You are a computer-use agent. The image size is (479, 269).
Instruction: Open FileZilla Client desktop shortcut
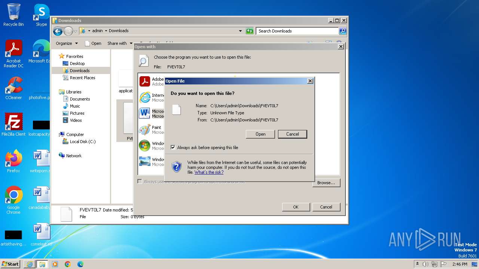point(13,125)
